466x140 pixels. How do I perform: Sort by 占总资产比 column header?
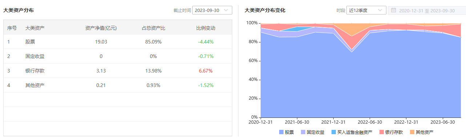click(153, 28)
